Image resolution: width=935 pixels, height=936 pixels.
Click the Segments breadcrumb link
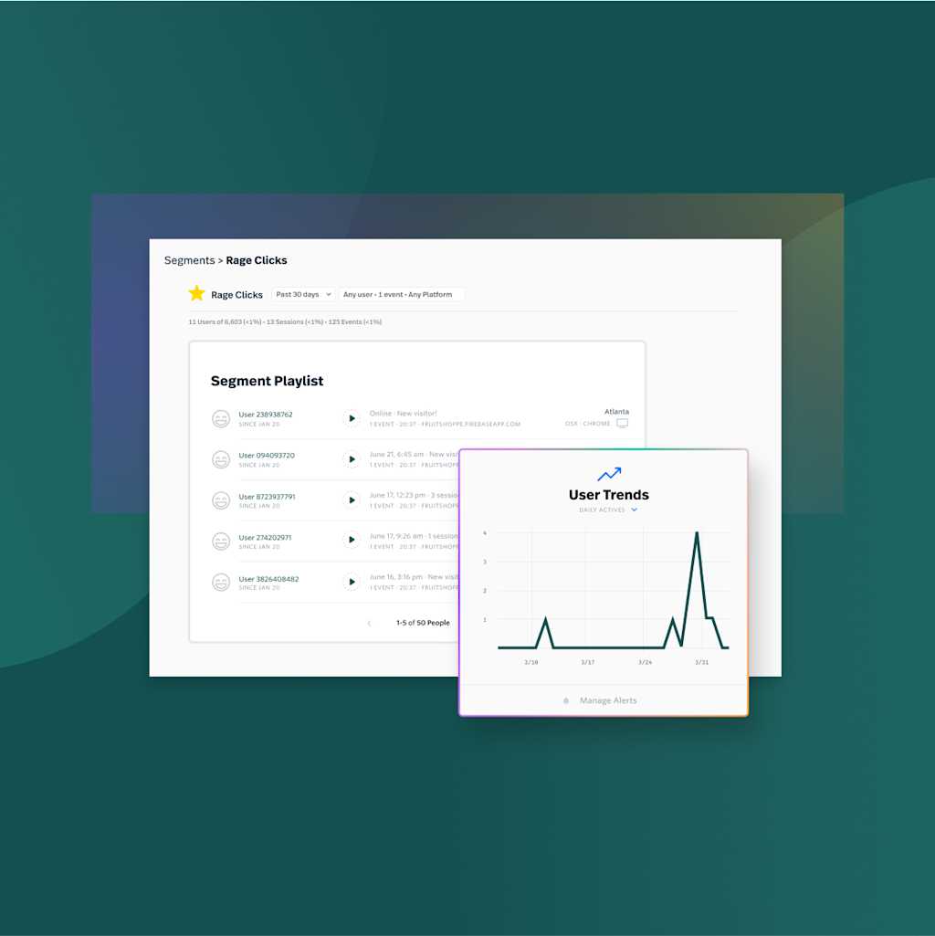point(189,259)
